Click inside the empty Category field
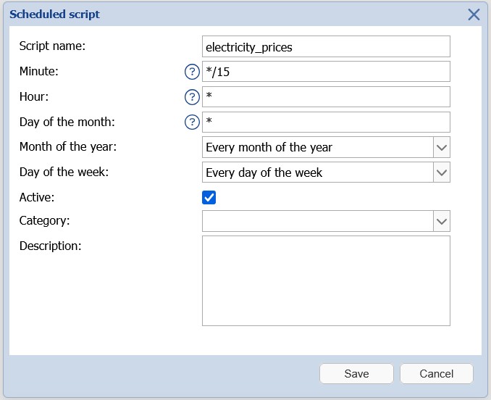 tap(317, 221)
